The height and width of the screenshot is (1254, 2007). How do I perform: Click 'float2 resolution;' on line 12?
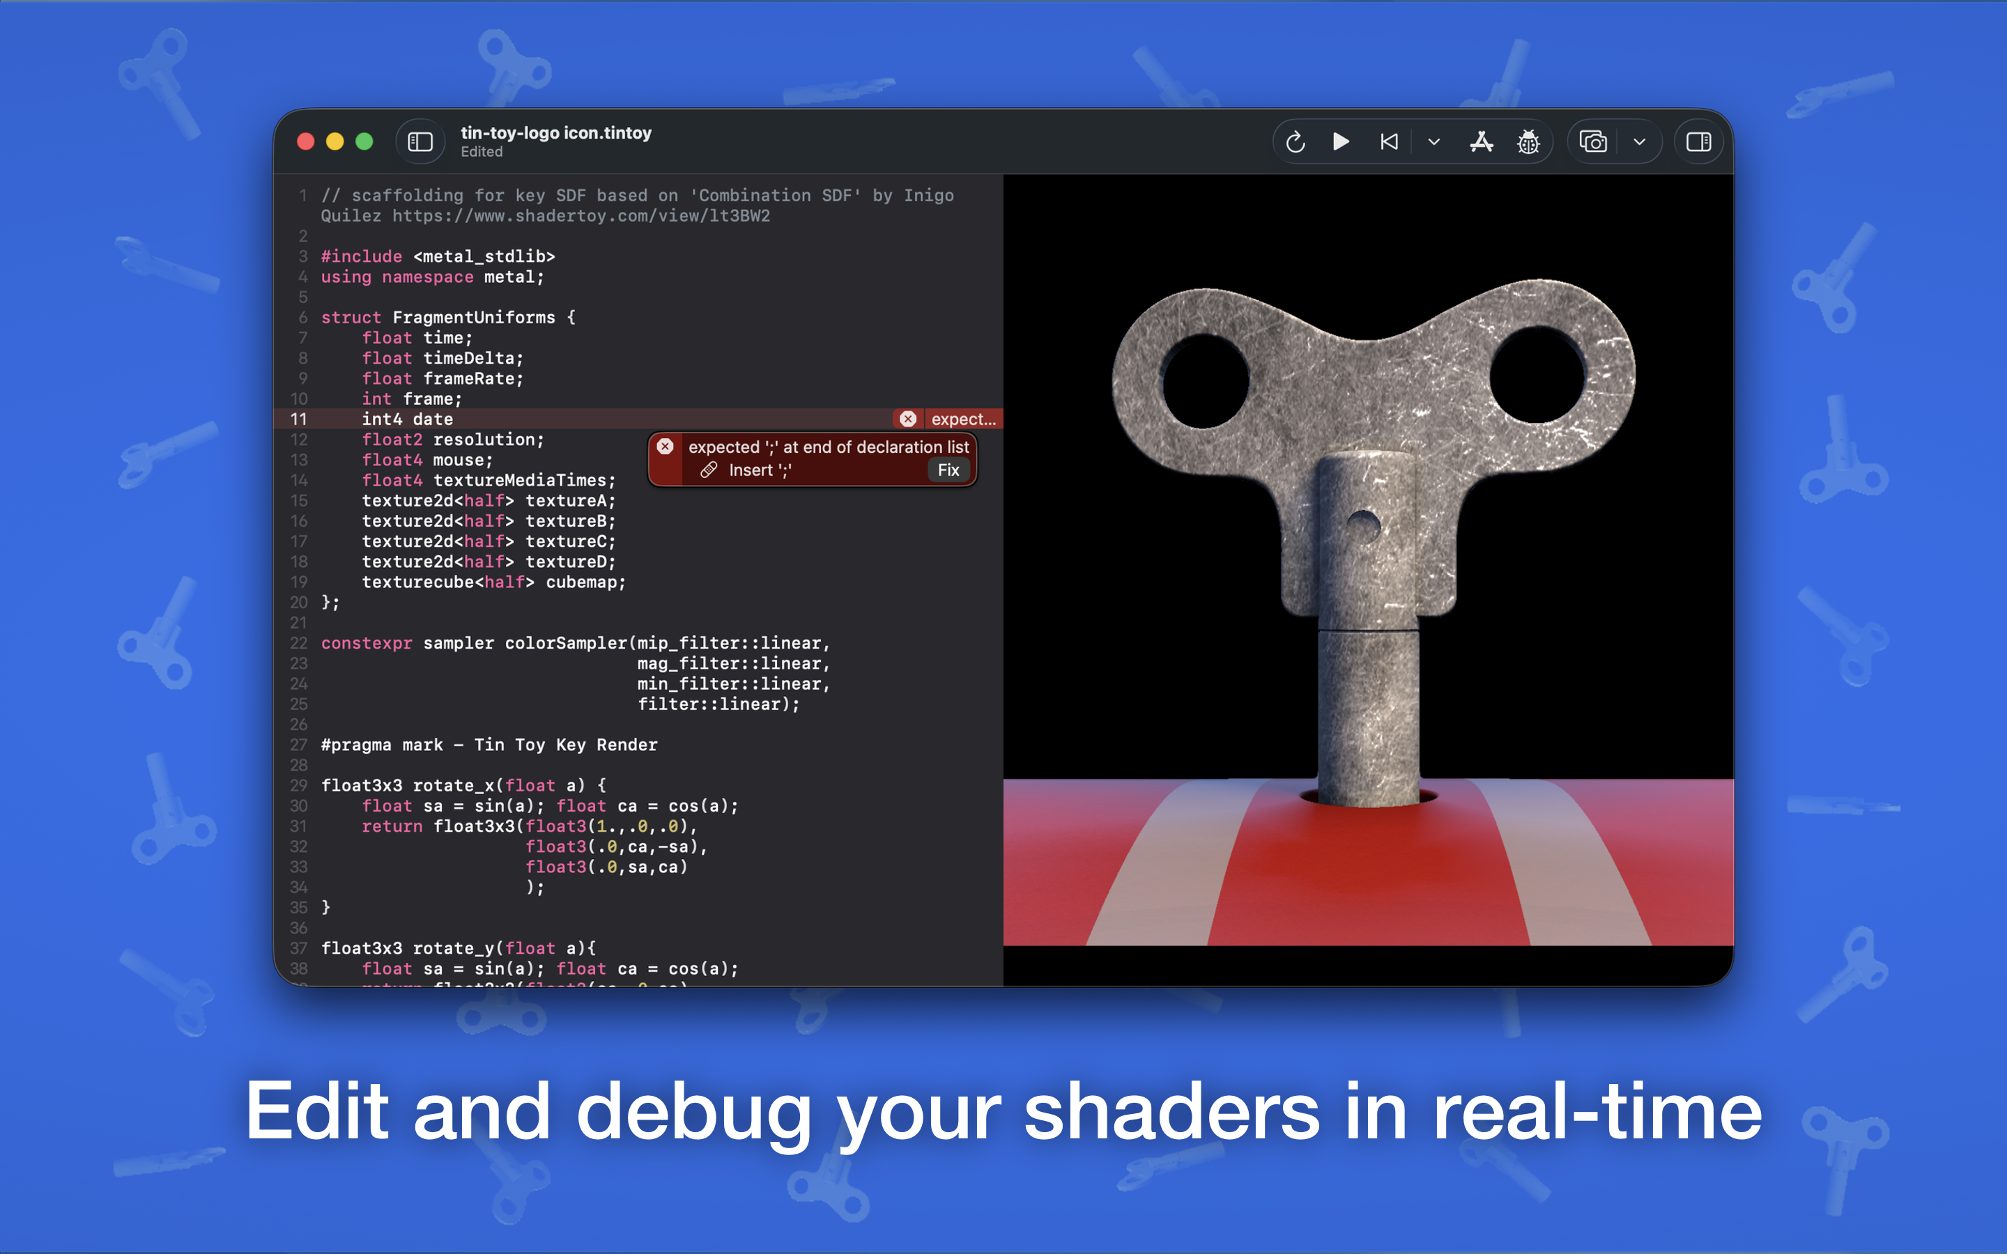click(453, 440)
